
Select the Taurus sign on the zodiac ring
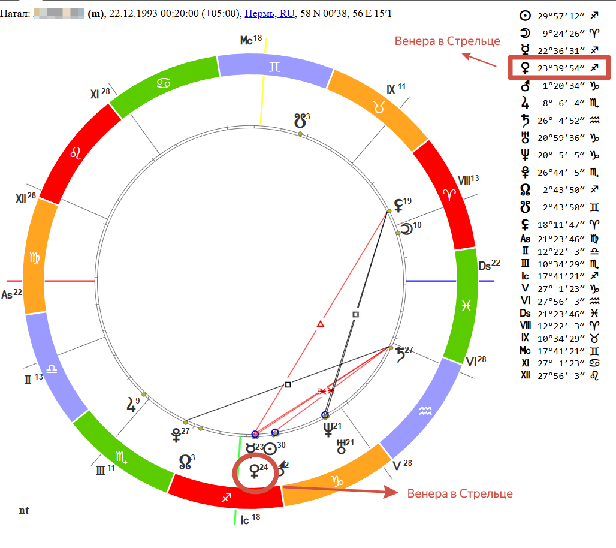379,107
